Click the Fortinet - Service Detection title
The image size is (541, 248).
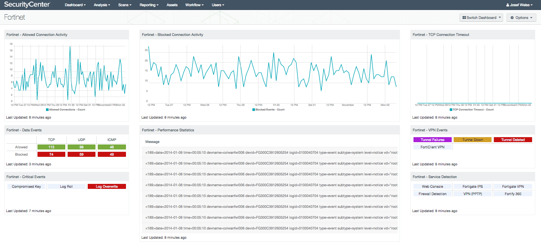435,177
